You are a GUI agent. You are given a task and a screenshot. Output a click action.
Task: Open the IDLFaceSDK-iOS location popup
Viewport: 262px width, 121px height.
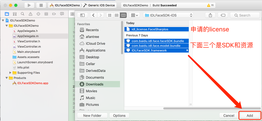coord(168,15)
